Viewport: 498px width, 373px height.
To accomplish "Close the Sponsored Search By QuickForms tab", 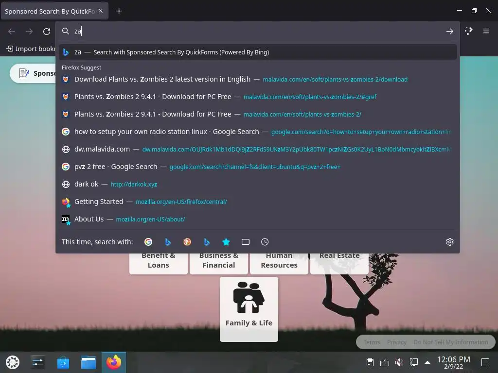I will point(101,11).
